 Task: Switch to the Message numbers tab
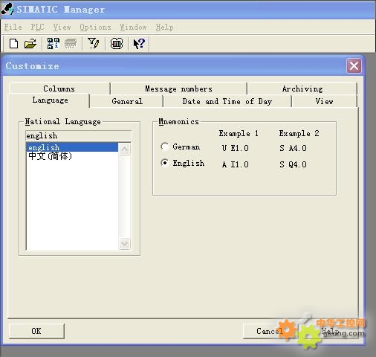pyautogui.click(x=178, y=89)
